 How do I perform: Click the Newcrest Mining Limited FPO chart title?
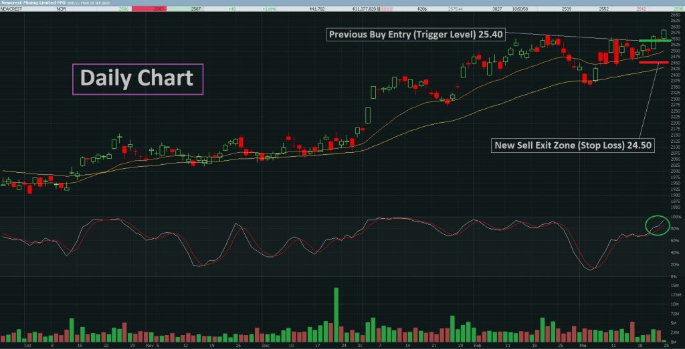coord(33,3)
